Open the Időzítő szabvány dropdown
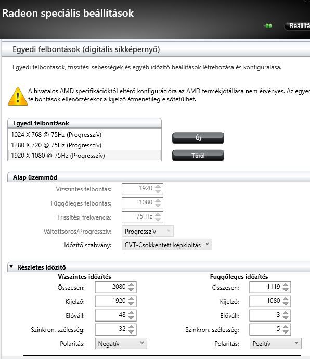 coord(166,245)
